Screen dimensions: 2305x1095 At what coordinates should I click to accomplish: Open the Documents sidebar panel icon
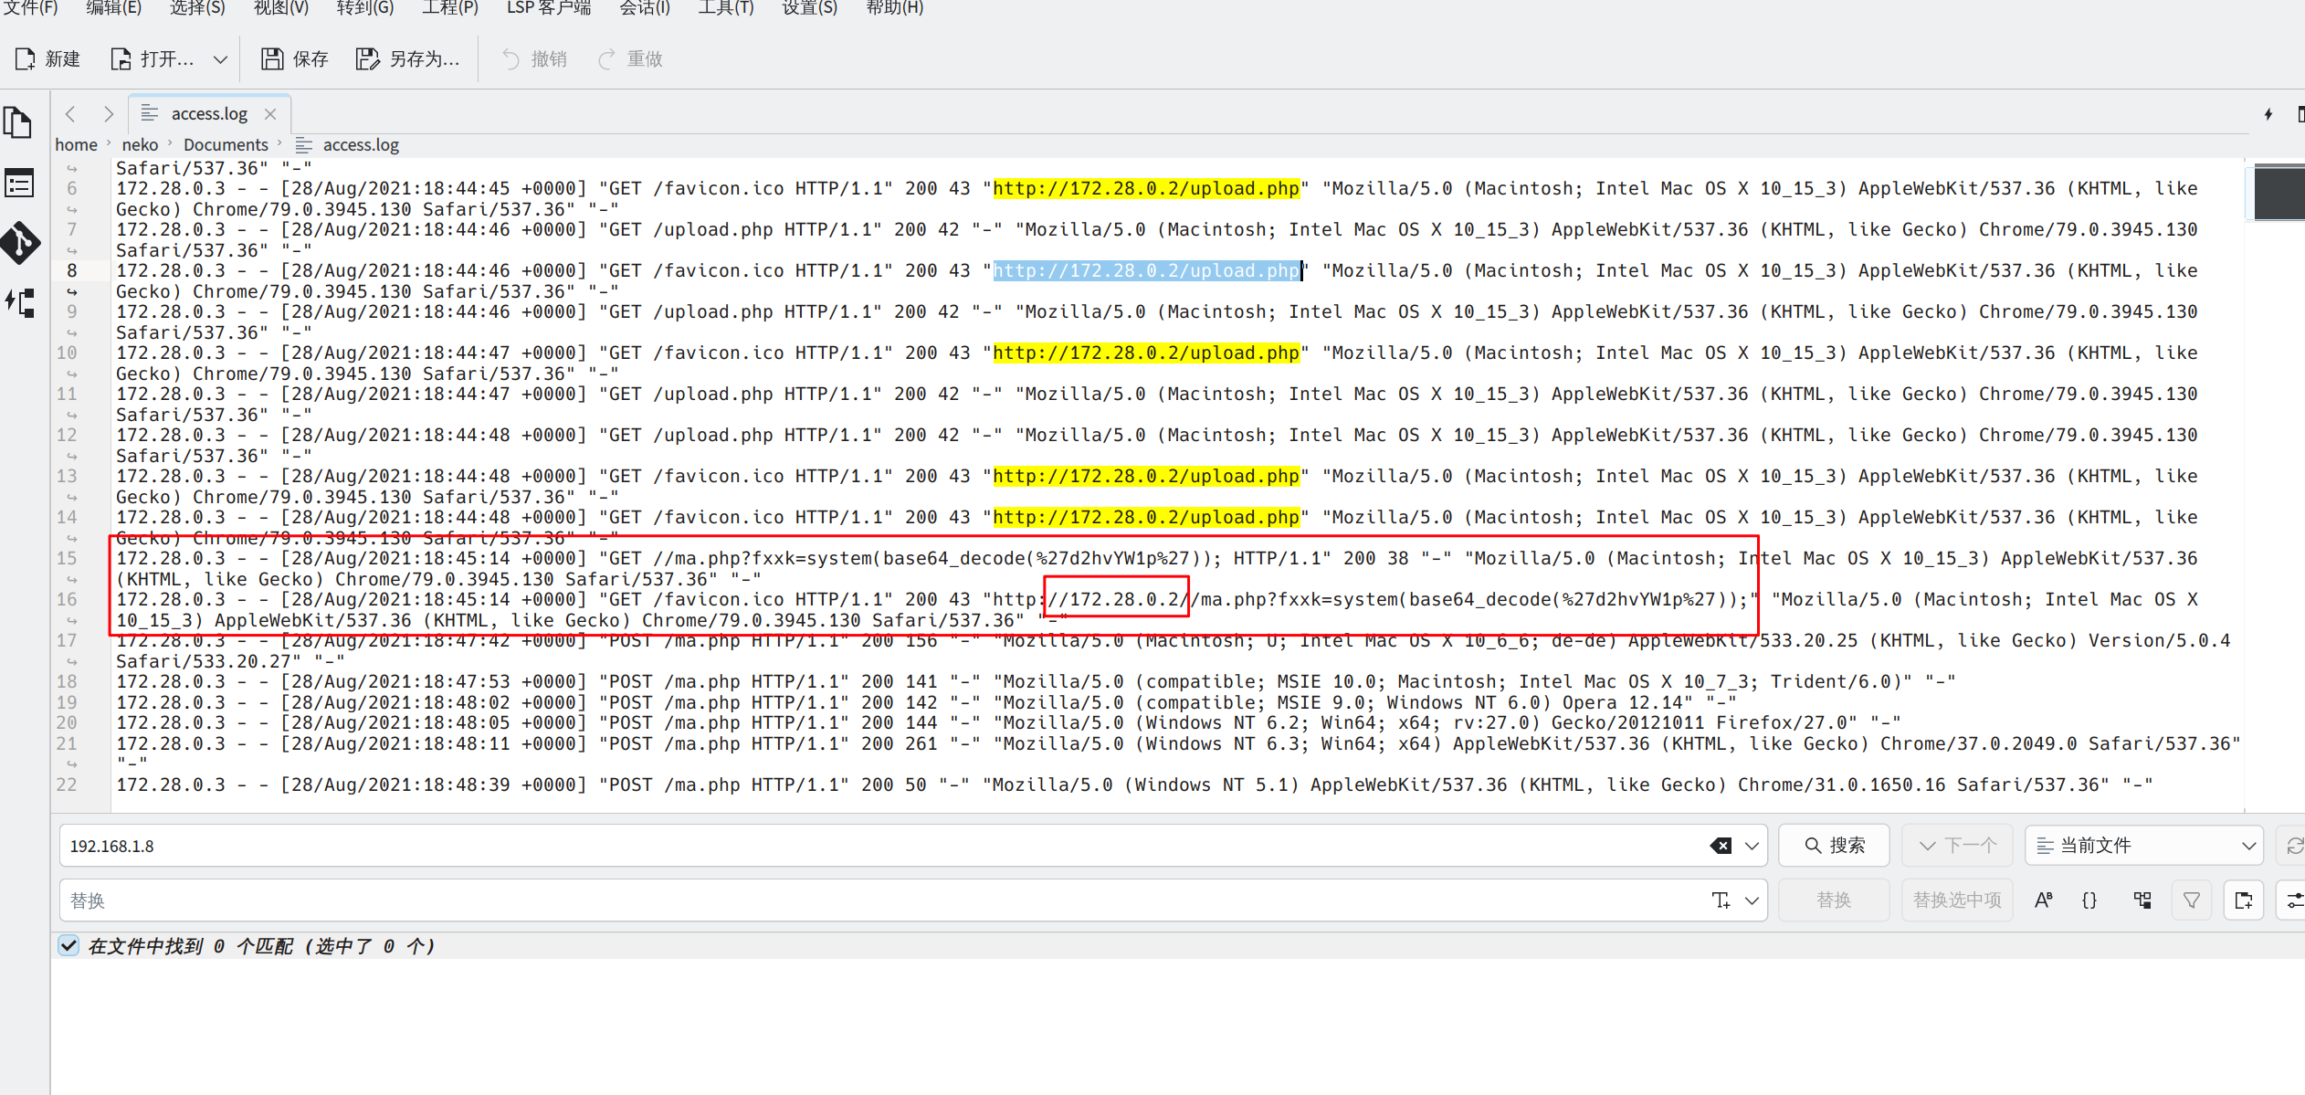[x=18, y=123]
